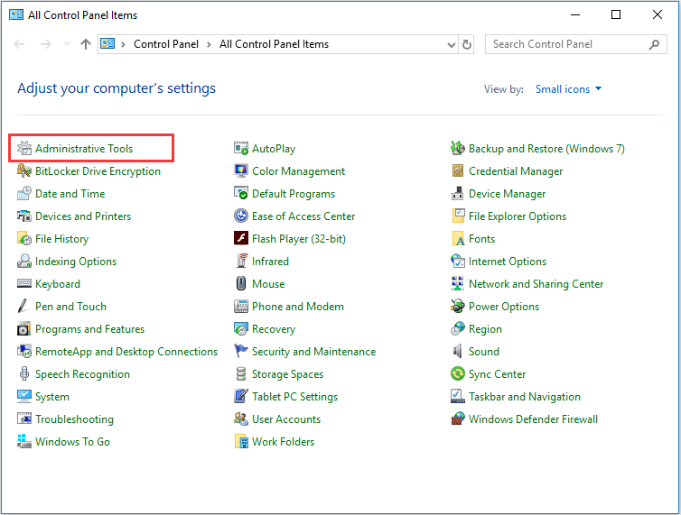681x515 pixels.
Task: Open the Recovery link
Action: tap(274, 329)
